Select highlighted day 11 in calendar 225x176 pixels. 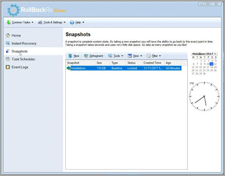point(211,64)
